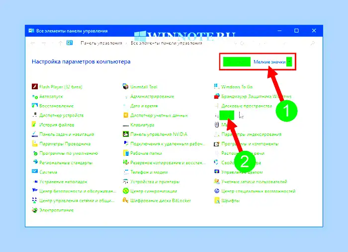Click the window title bar system icon
Viewport: 348px width, 252px height.
pos(31,31)
